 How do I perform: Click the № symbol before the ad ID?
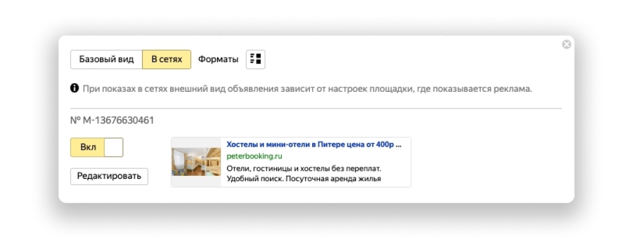pyautogui.click(x=75, y=120)
